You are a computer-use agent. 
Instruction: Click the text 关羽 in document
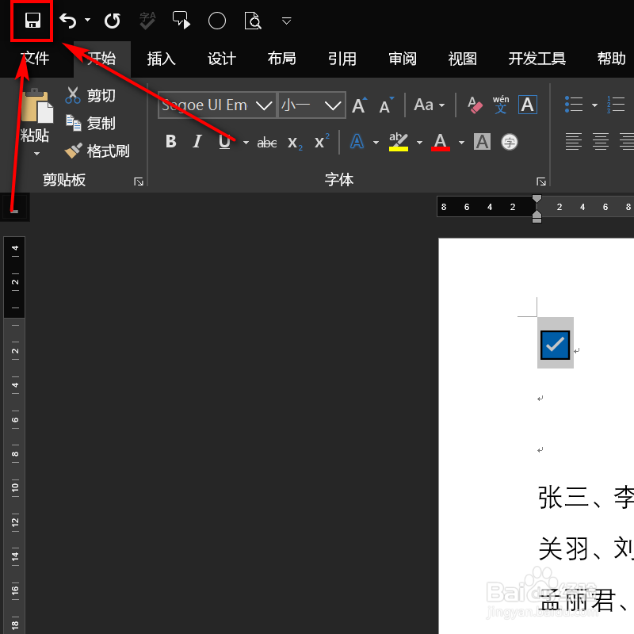[x=563, y=549]
